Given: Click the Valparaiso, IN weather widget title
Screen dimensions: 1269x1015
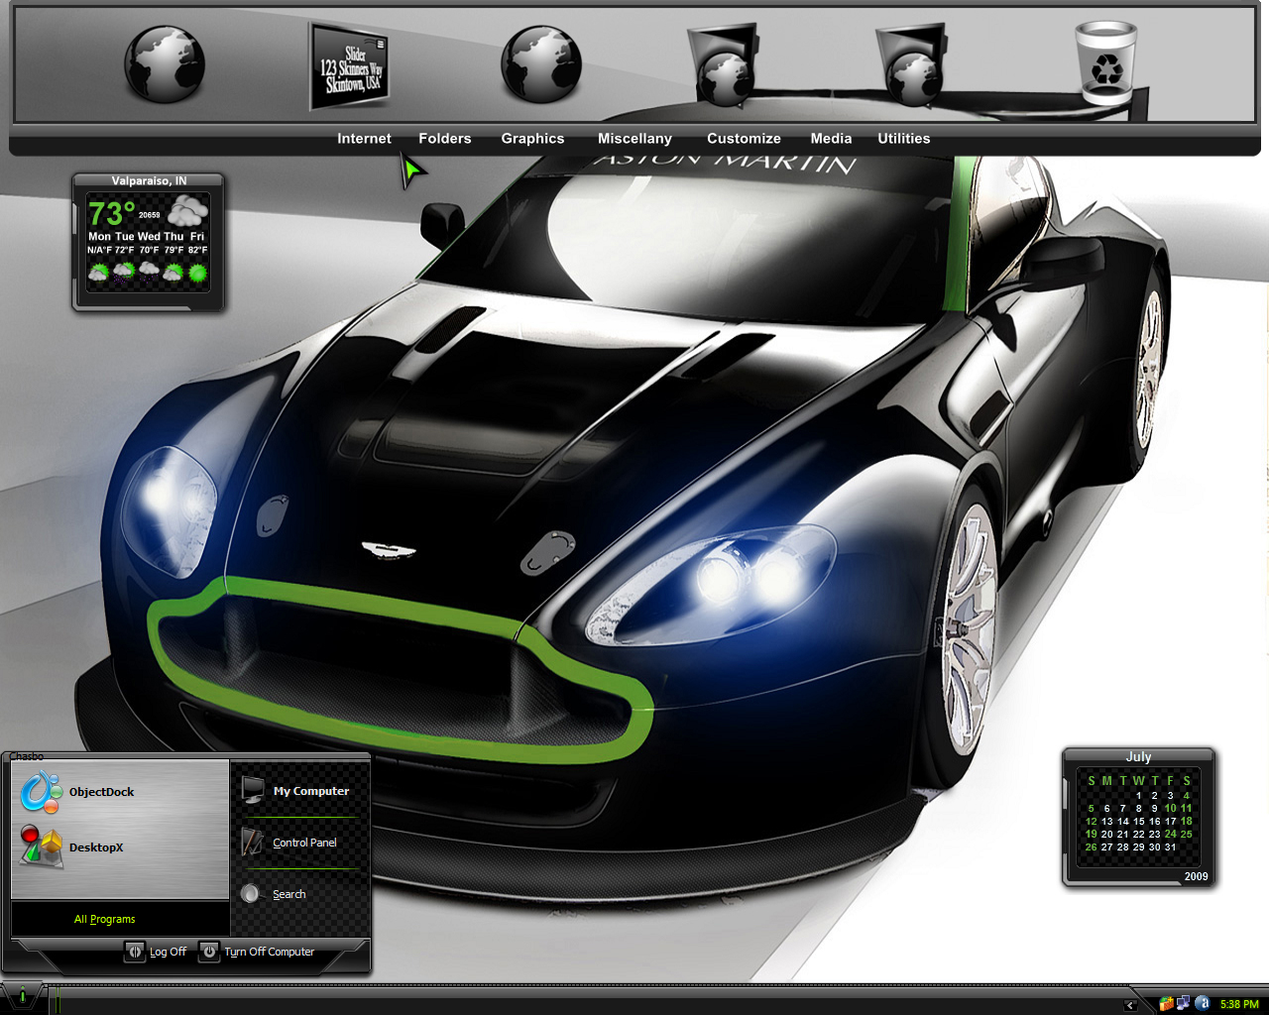Looking at the screenshot, I should pos(149,181).
